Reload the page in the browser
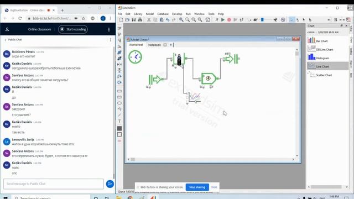This screenshot has width=354, height=199. [20, 18]
